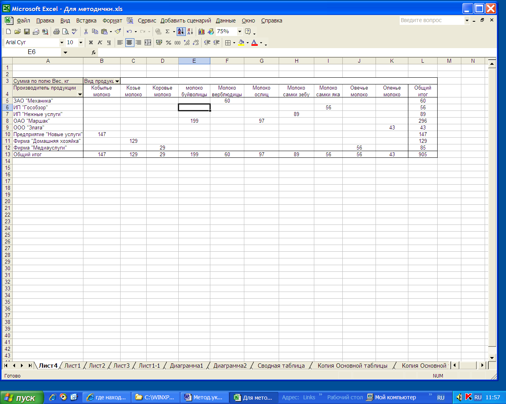Open a file with the folder icon
Viewport: 506px width, 404px height.
[17, 32]
